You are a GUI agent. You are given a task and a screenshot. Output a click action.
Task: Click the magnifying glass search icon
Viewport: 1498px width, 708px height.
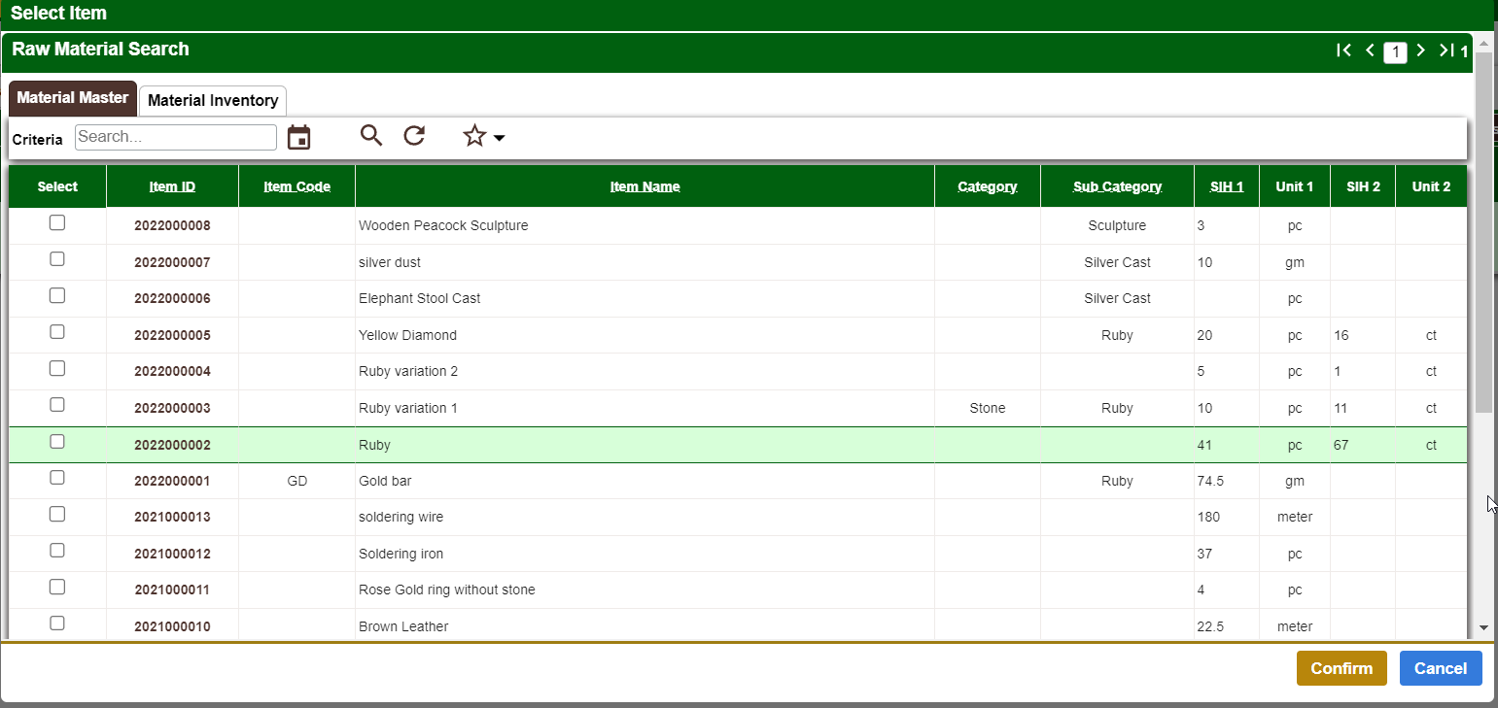pos(370,136)
